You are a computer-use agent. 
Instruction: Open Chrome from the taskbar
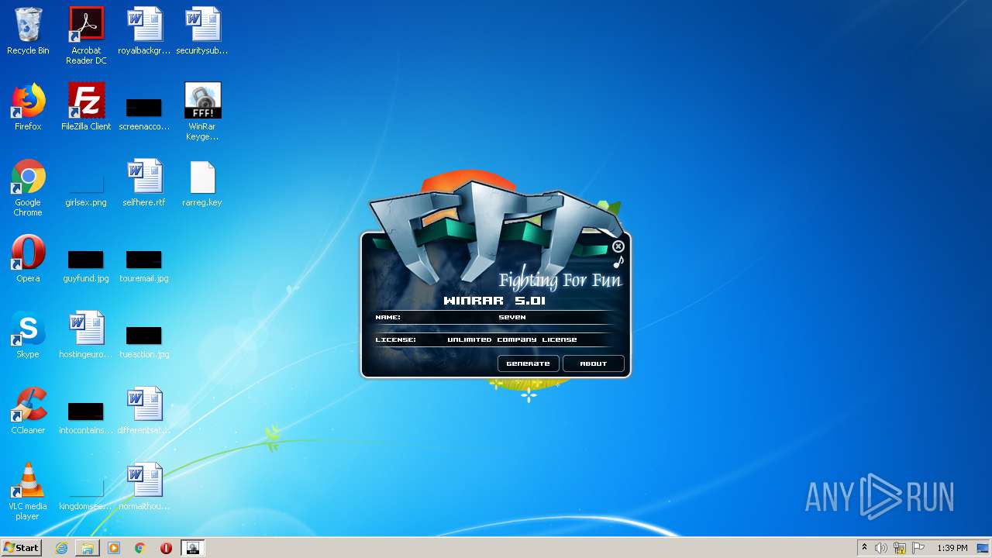pyautogui.click(x=139, y=548)
